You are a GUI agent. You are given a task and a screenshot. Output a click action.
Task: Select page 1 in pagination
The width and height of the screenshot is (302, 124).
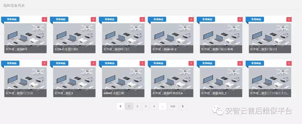(129, 106)
